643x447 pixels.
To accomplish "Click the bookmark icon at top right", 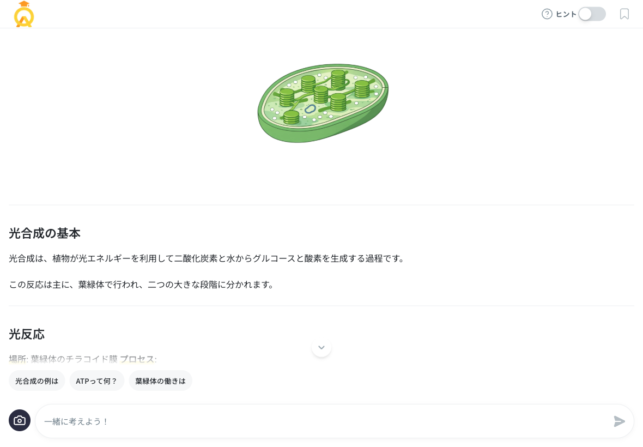I will 624,14.
